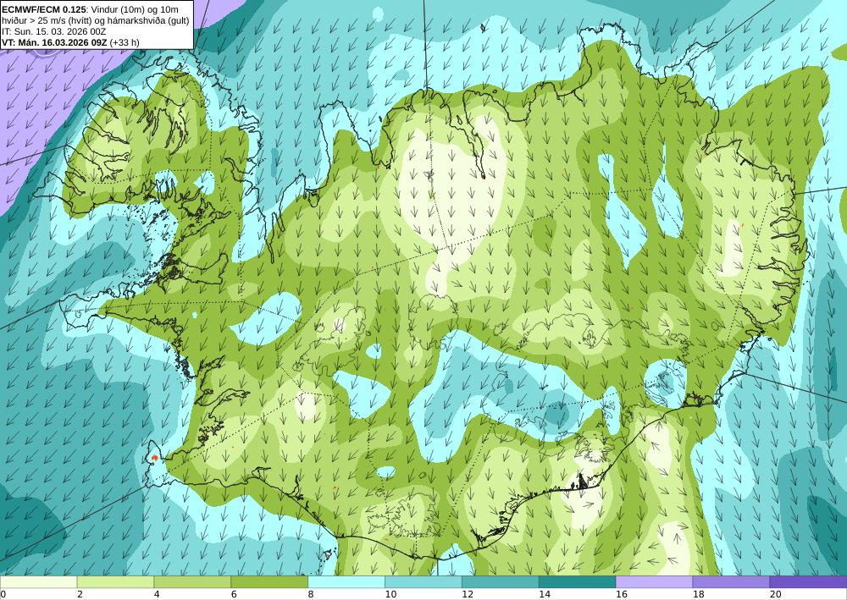Select the deep purple legend swatch above 20 m/s
This screenshot has height=600, width=847.
[808, 582]
